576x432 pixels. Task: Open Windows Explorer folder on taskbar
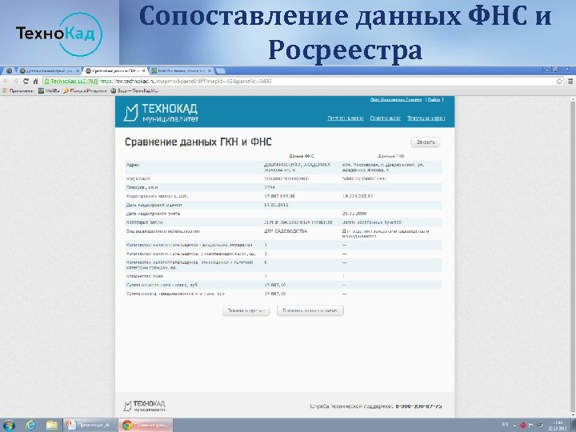pyautogui.click(x=52, y=425)
